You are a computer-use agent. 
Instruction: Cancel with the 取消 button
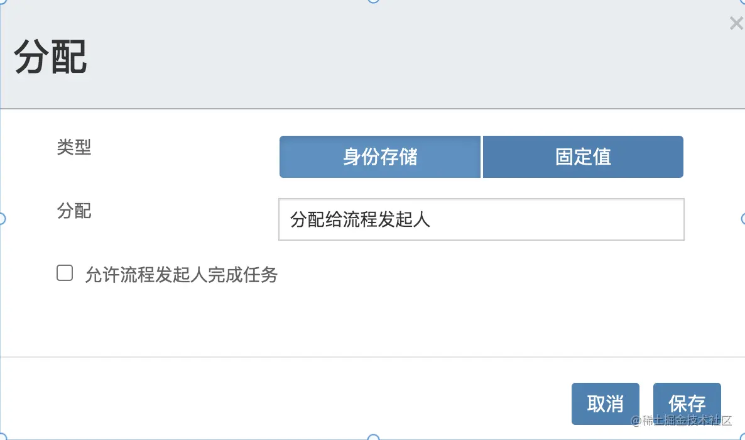606,404
